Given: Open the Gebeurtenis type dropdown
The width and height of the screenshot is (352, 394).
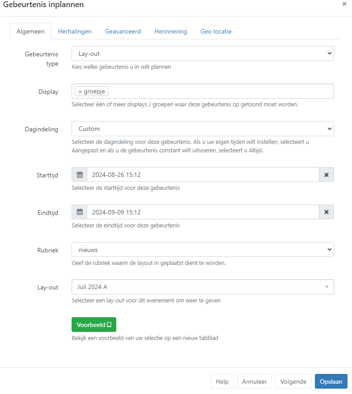Looking at the screenshot, I should [x=203, y=54].
